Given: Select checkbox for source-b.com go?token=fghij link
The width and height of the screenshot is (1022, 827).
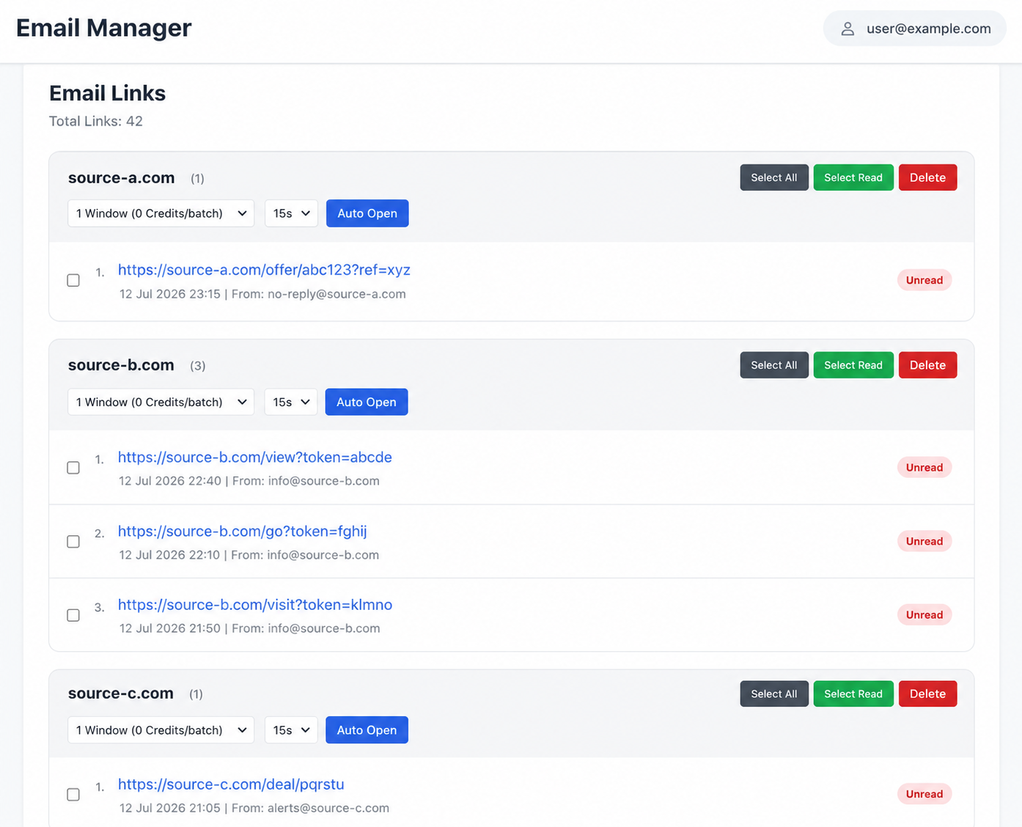Looking at the screenshot, I should pyautogui.click(x=73, y=542).
